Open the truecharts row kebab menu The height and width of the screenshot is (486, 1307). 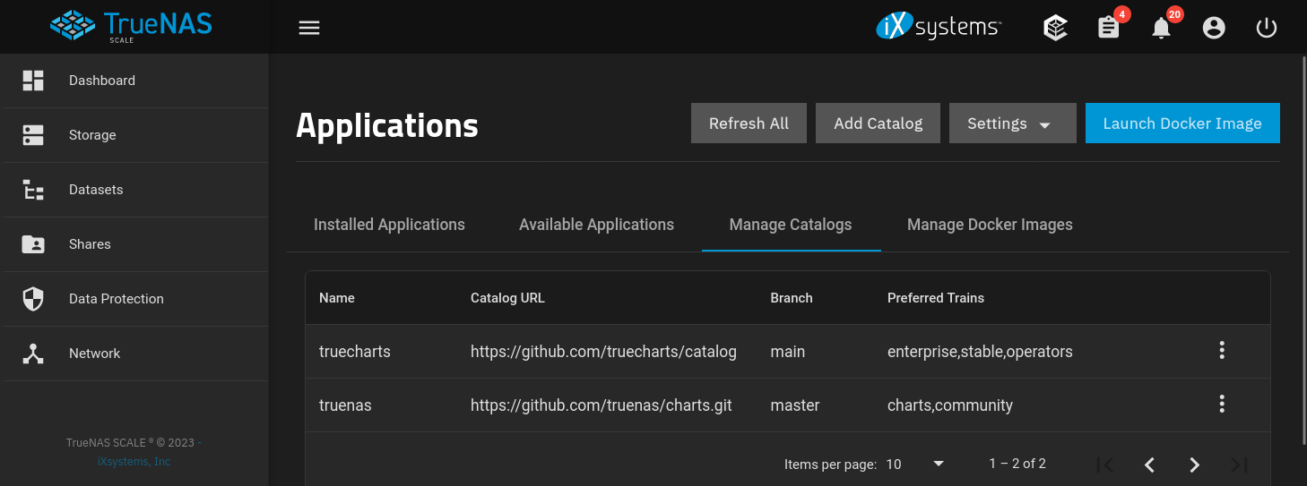point(1222,350)
